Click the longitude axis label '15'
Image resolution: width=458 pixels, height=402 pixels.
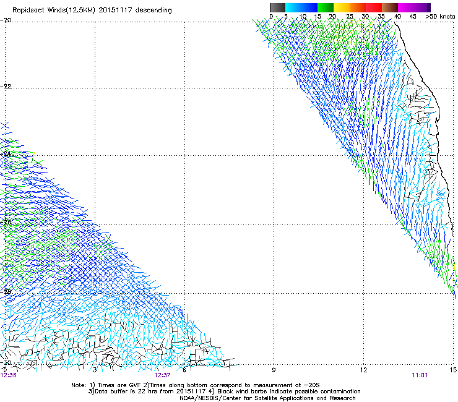[x=454, y=370]
